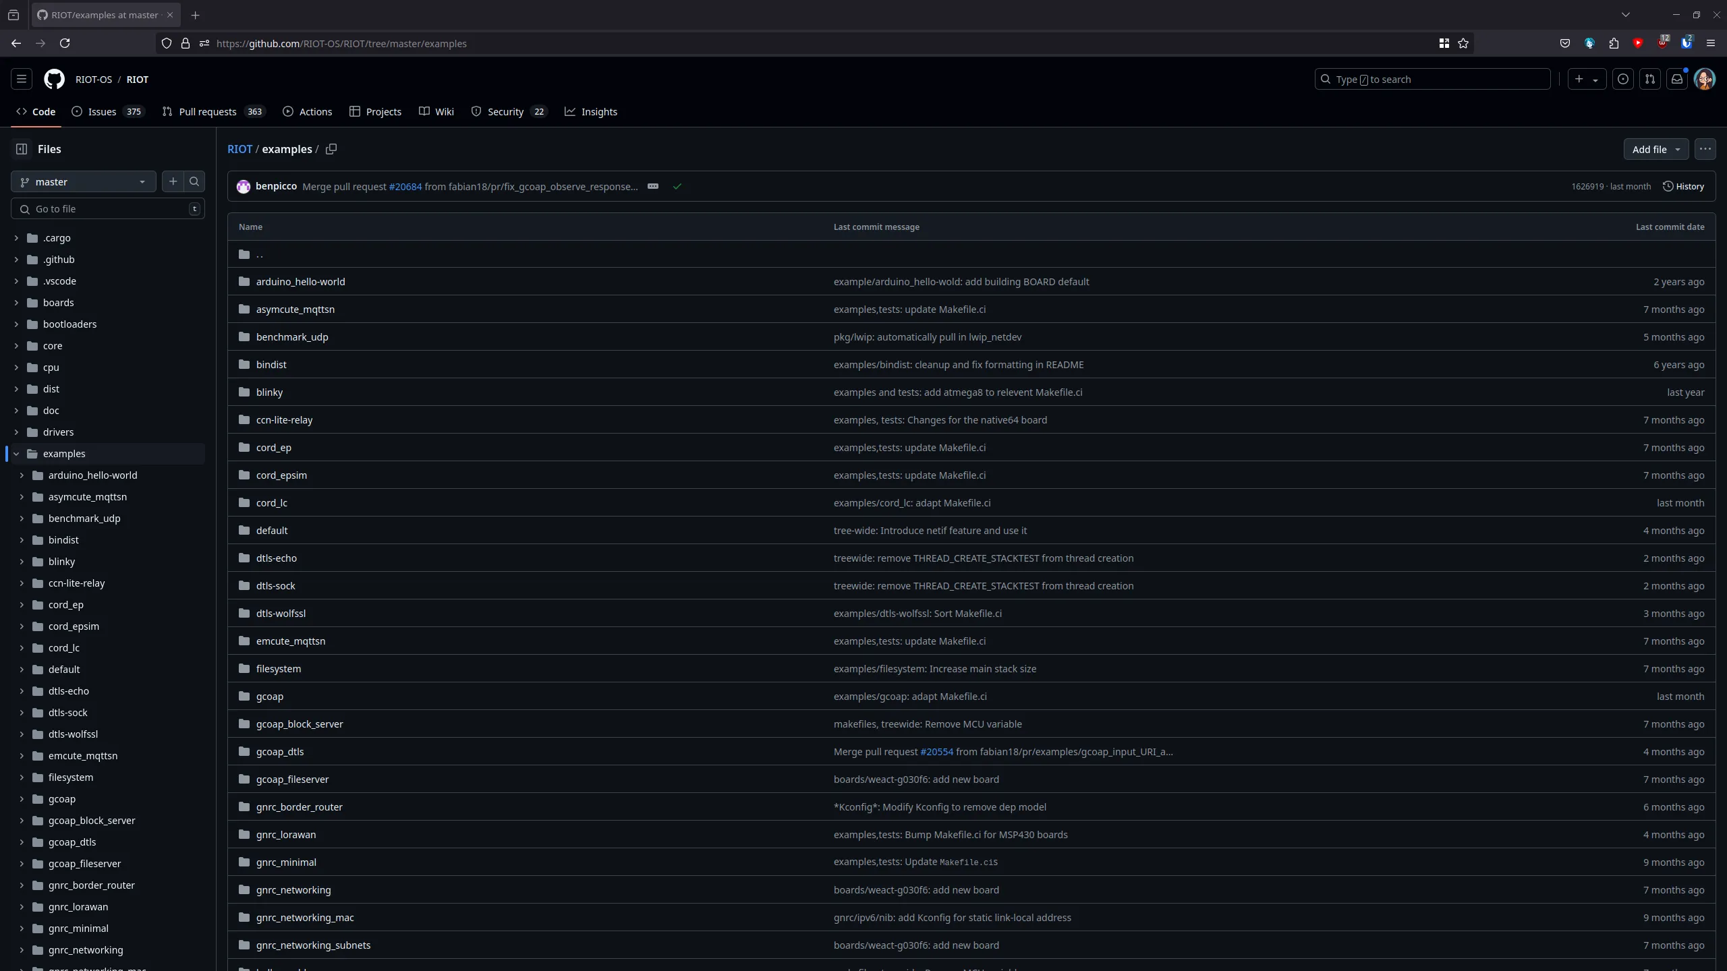Open the issues shortcut icon in header
This screenshot has height=971, width=1727.
1623,79
